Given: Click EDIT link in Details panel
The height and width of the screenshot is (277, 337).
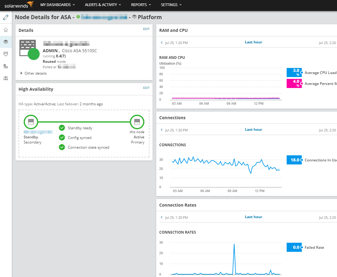Looking at the screenshot, I should click(147, 29).
